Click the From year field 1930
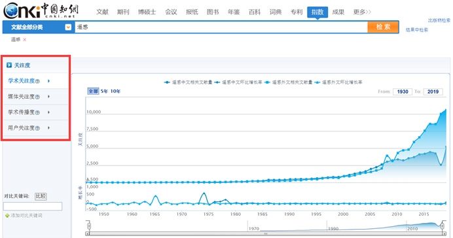 pyautogui.click(x=403, y=92)
